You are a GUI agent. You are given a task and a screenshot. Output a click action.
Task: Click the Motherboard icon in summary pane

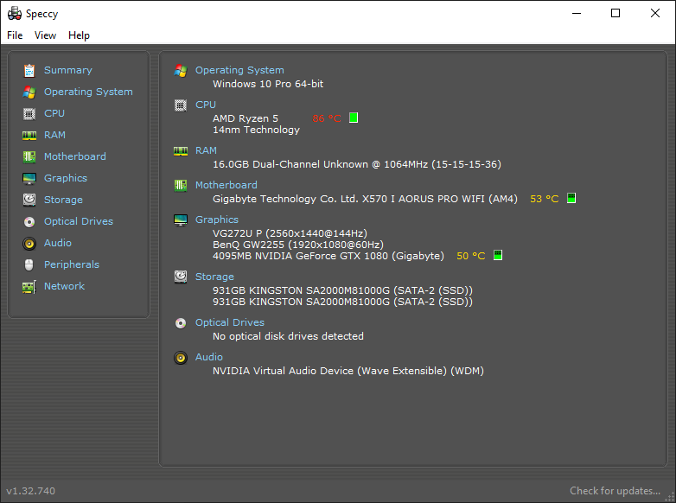181,185
